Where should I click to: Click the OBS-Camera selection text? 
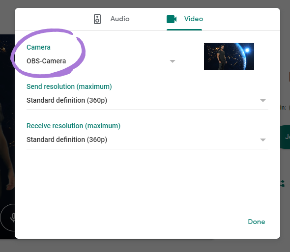pyautogui.click(x=46, y=61)
